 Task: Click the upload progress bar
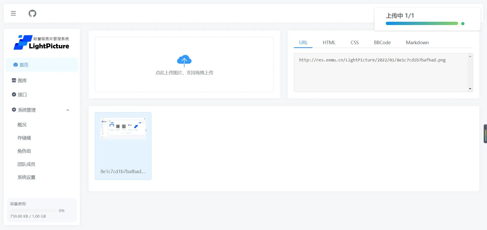(421, 23)
